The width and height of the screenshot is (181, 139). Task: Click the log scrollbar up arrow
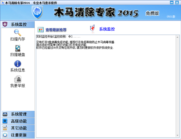[x=177, y=37]
